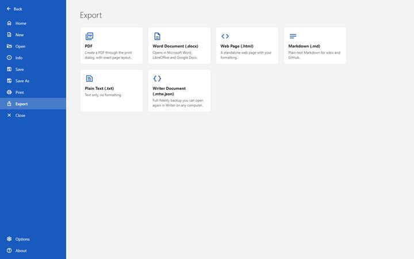Pick Markdown (.md) export title
This screenshot has width=414, height=259.
pyautogui.click(x=304, y=46)
